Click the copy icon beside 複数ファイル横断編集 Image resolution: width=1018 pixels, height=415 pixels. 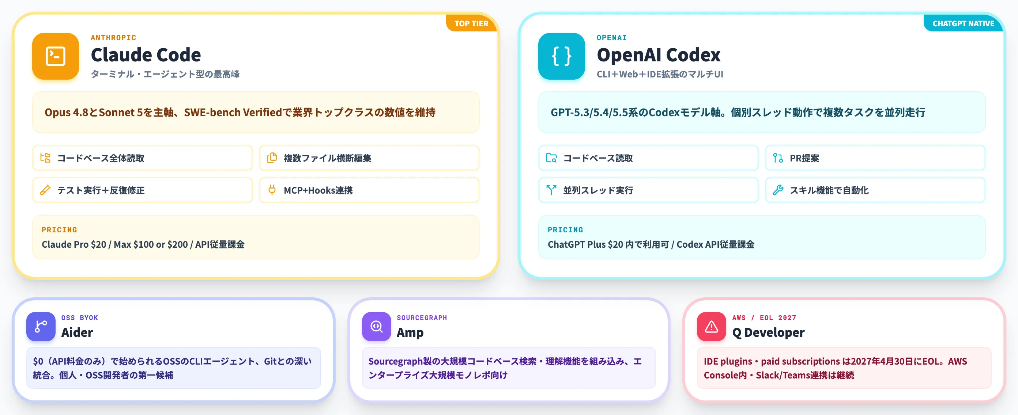pyautogui.click(x=272, y=158)
